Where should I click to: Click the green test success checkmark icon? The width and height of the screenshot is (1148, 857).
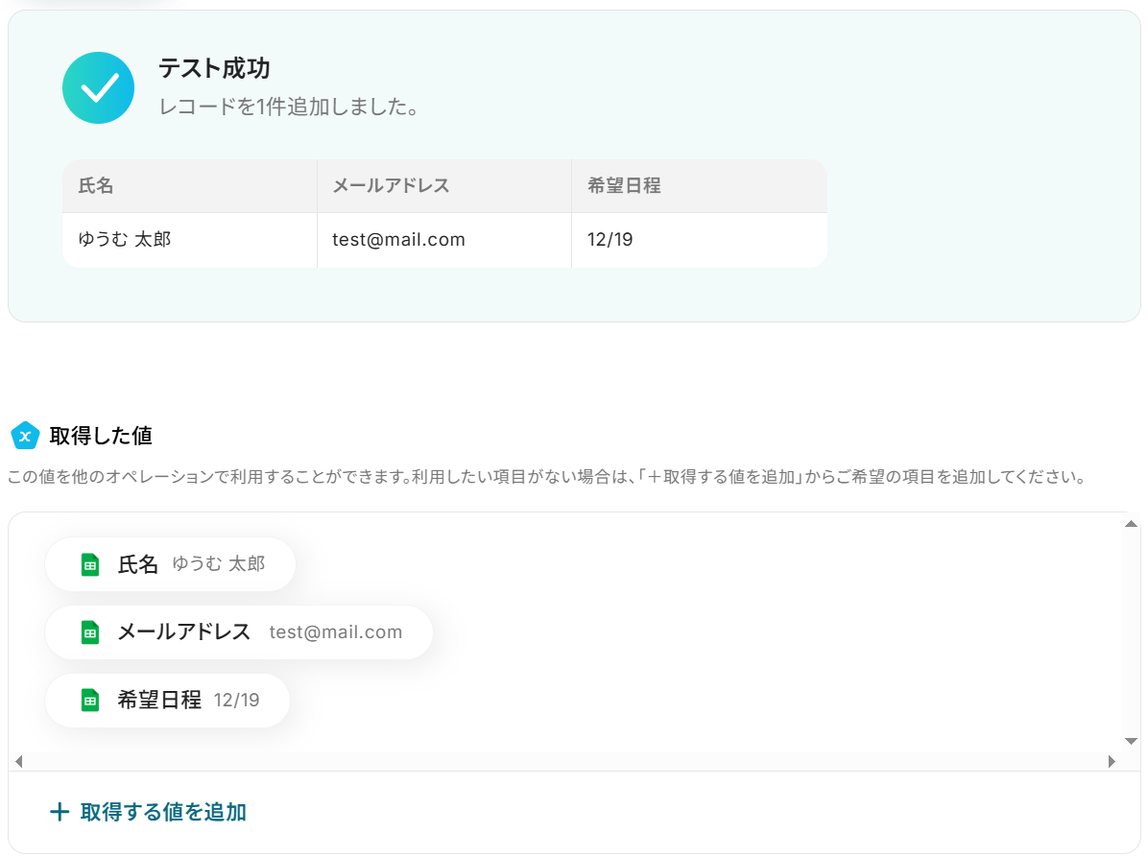(98, 88)
